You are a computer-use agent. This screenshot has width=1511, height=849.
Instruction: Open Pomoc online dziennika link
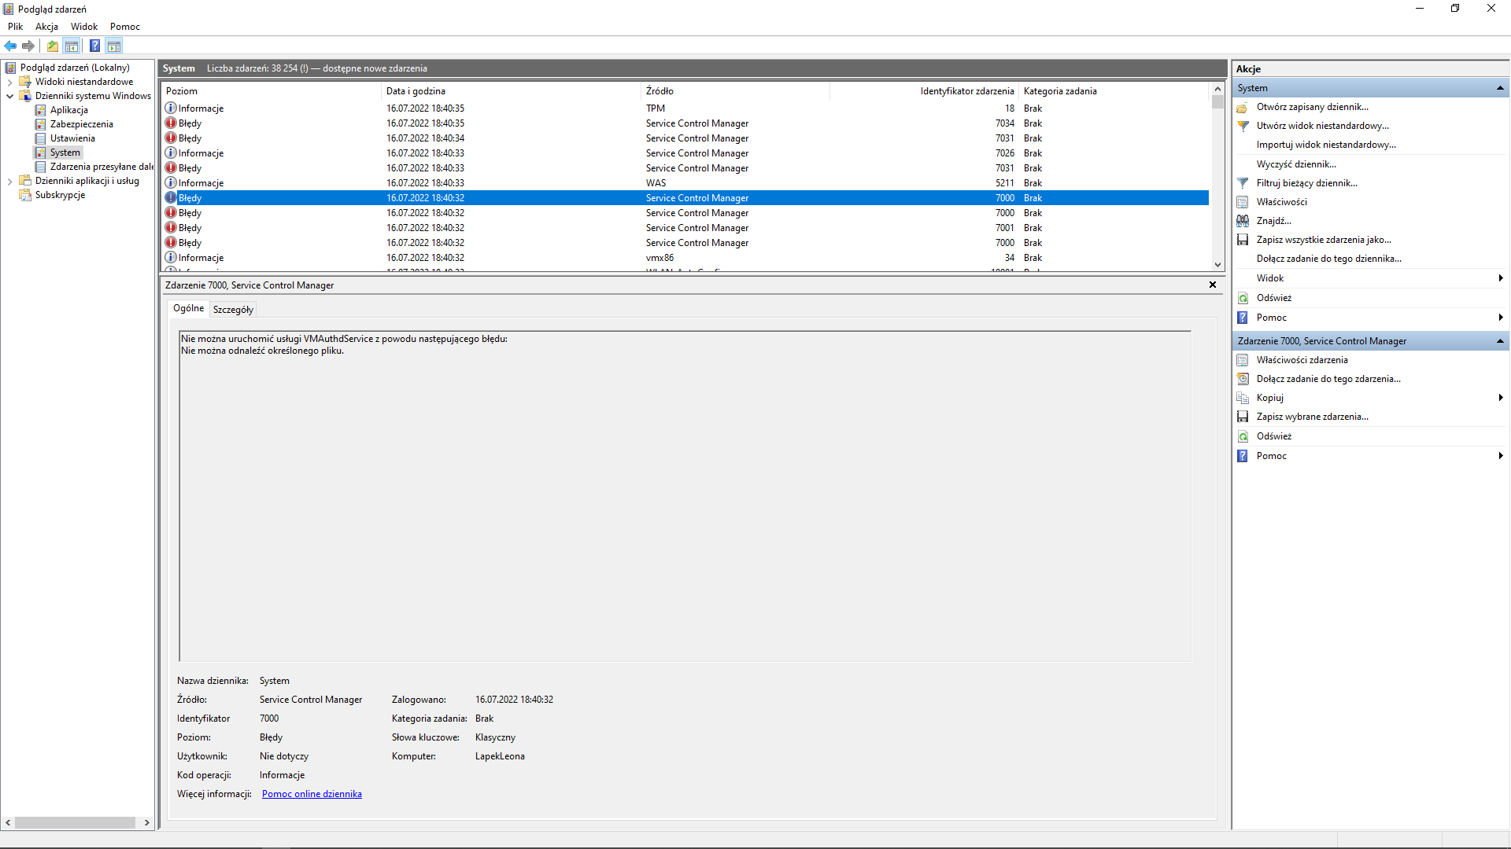click(x=312, y=794)
